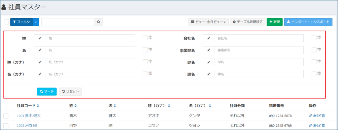Viewport: 338px width, 130px height.
Task: Check 空 box for 会社名 filter
Action: point(314,38)
